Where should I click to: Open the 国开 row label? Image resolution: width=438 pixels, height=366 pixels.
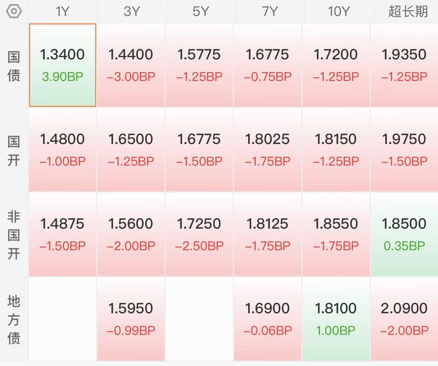[x=14, y=151]
